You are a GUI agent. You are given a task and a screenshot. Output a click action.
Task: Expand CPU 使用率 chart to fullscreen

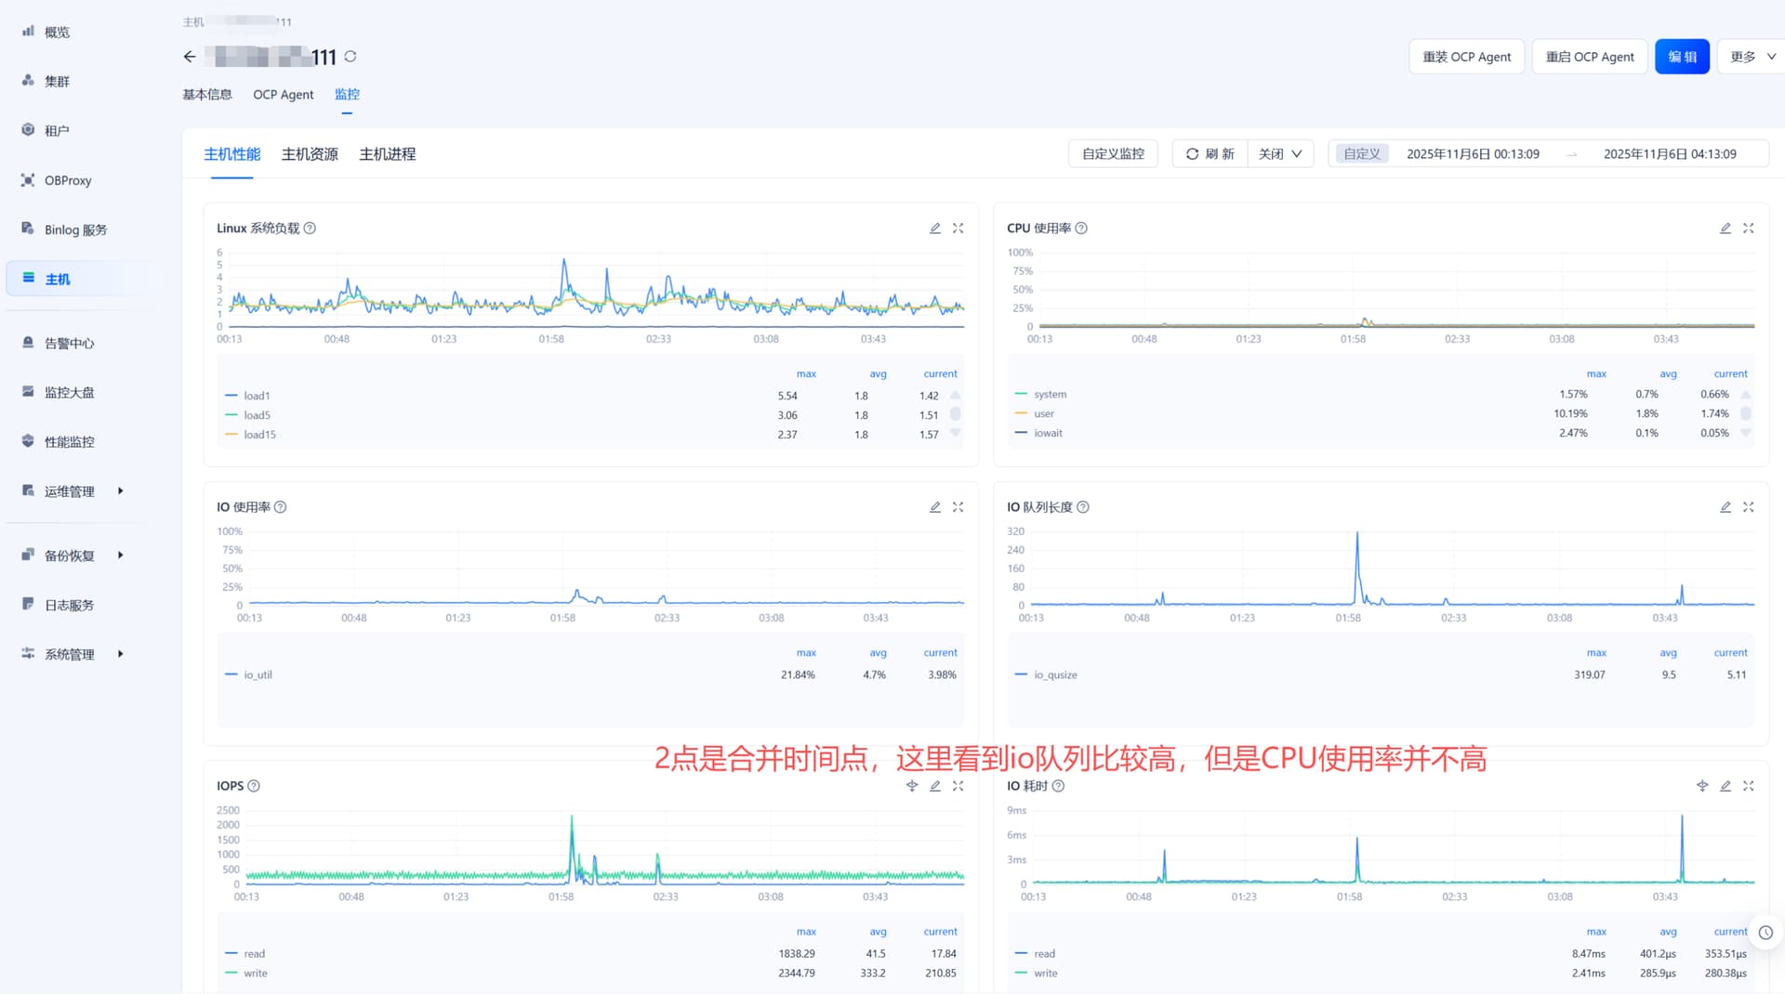tap(1748, 229)
